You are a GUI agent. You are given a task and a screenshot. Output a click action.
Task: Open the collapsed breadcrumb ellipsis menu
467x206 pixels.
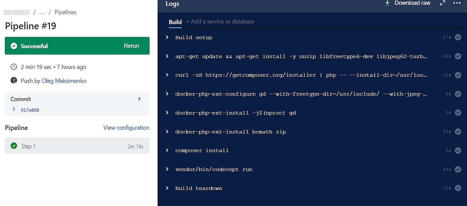[42, 12]
